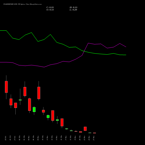Click the 25 Mar date label
Image resolution: width=145 pixels, height=145 pixels.
(89, 138)
